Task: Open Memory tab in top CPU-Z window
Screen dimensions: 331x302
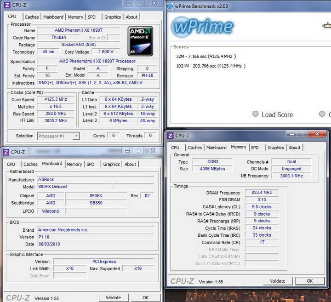Action: pyautogui.click(x=75, y=17)
